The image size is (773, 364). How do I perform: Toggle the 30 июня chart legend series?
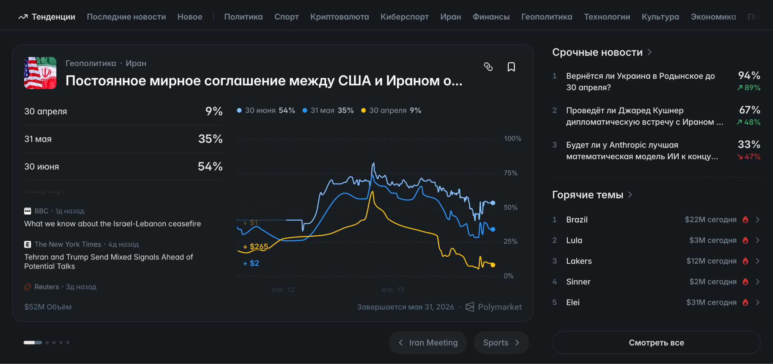266,111
